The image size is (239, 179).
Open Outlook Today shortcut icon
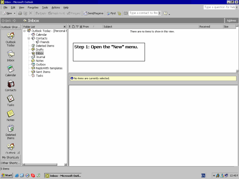click(11, 40)
